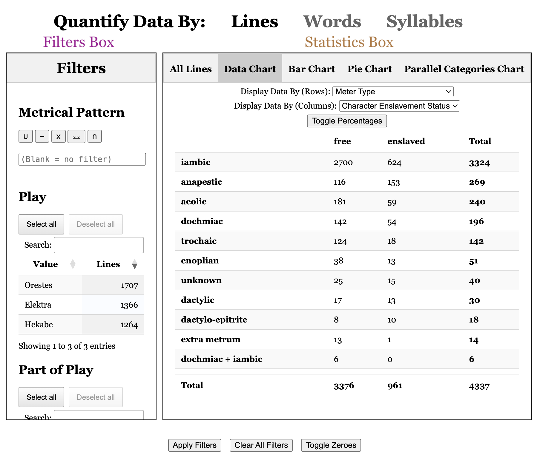Insert the long syllable (–) metrical symbol
537x466 pixels.
click(x=42, y=136)
